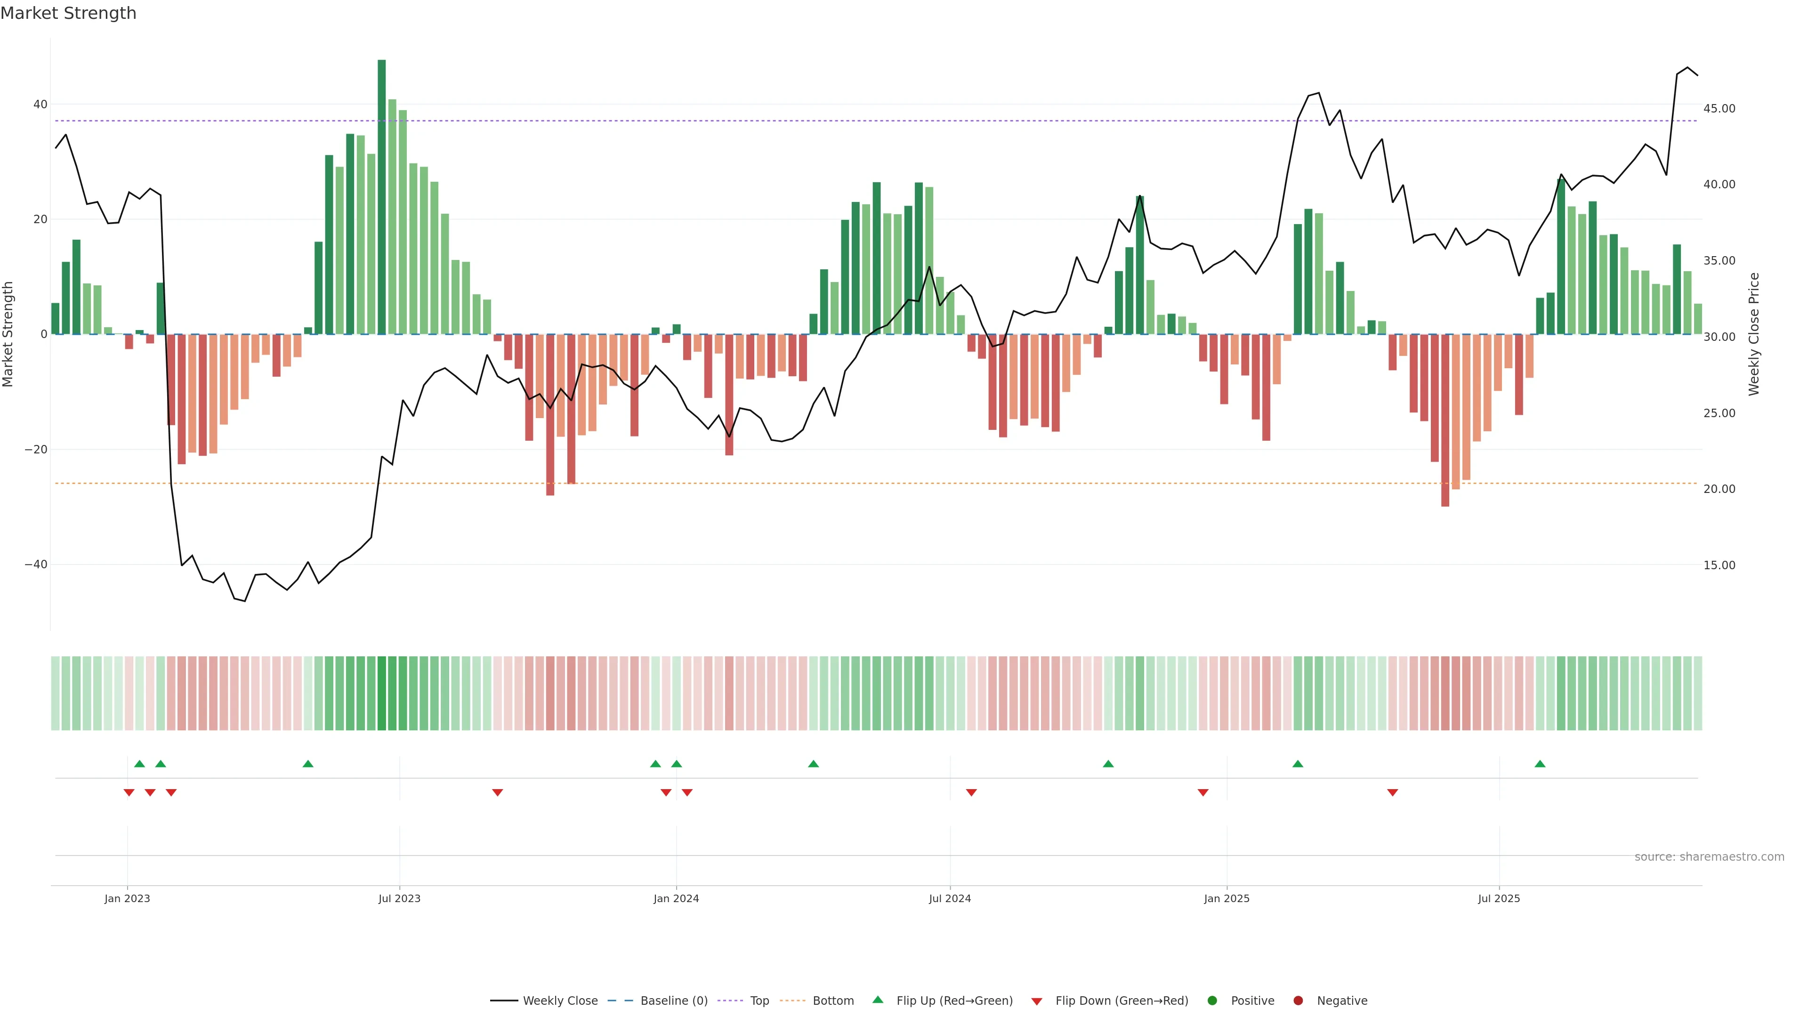Click the Positive green circle legend icon
Viewport: 1808px width, 1017px height.
[x=1212, y=1001]
